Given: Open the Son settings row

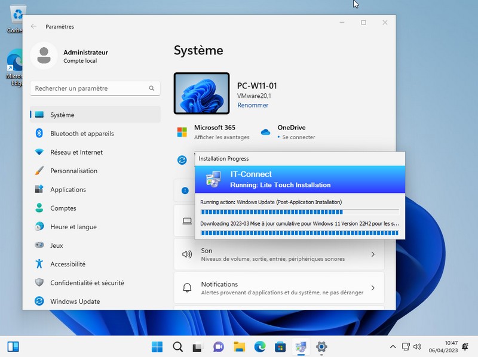Looking at the screenshot, I should (x=279, y=254).
